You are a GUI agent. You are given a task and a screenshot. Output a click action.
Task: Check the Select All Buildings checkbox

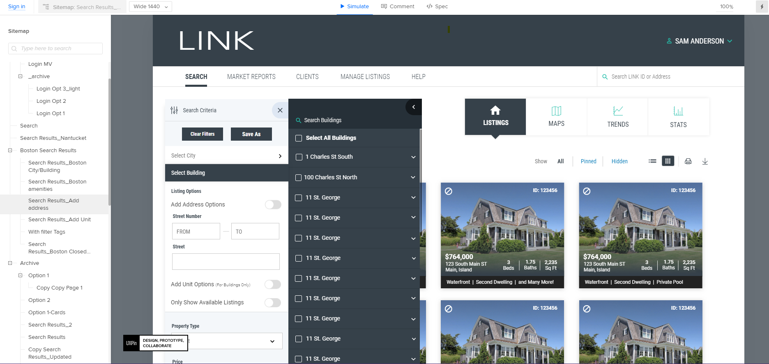(299, 138)
